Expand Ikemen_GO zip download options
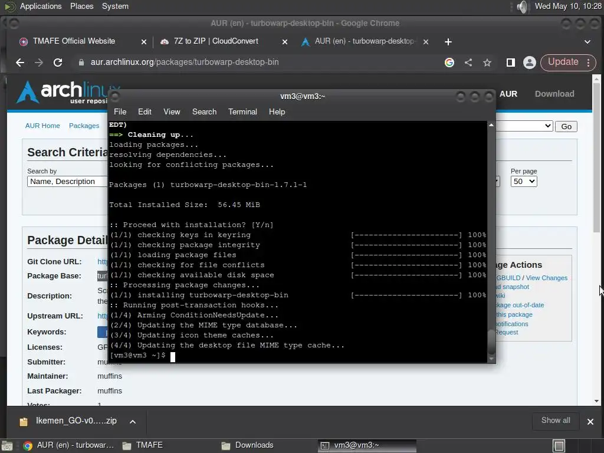 click(x=133, y=421)
